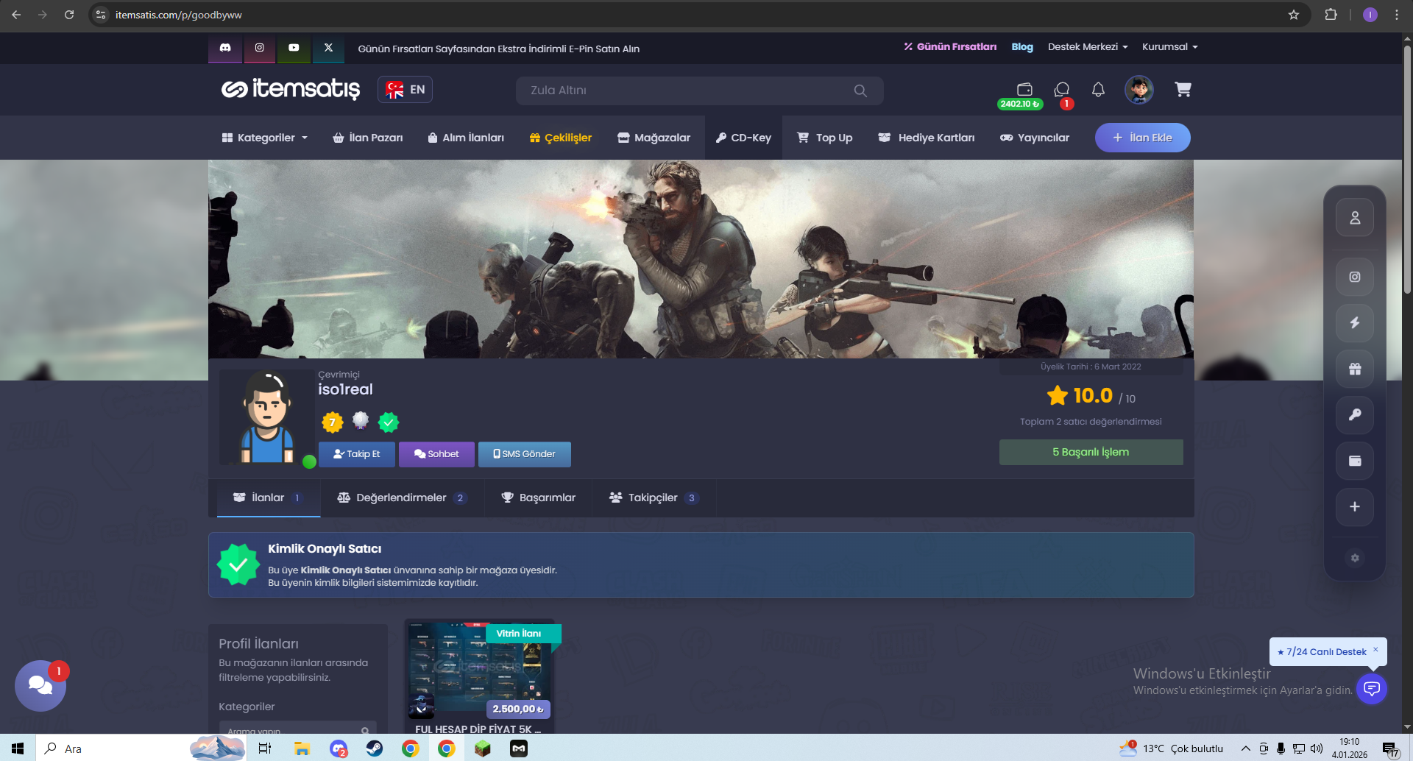Viewport: 1413px width, 761px height.
Task: Open the Windows Start menu
Action: point(18,748)
